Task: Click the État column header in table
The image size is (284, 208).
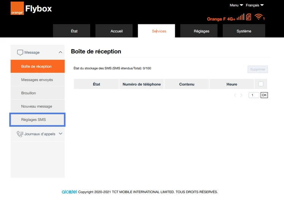Action: pos(96,84)
